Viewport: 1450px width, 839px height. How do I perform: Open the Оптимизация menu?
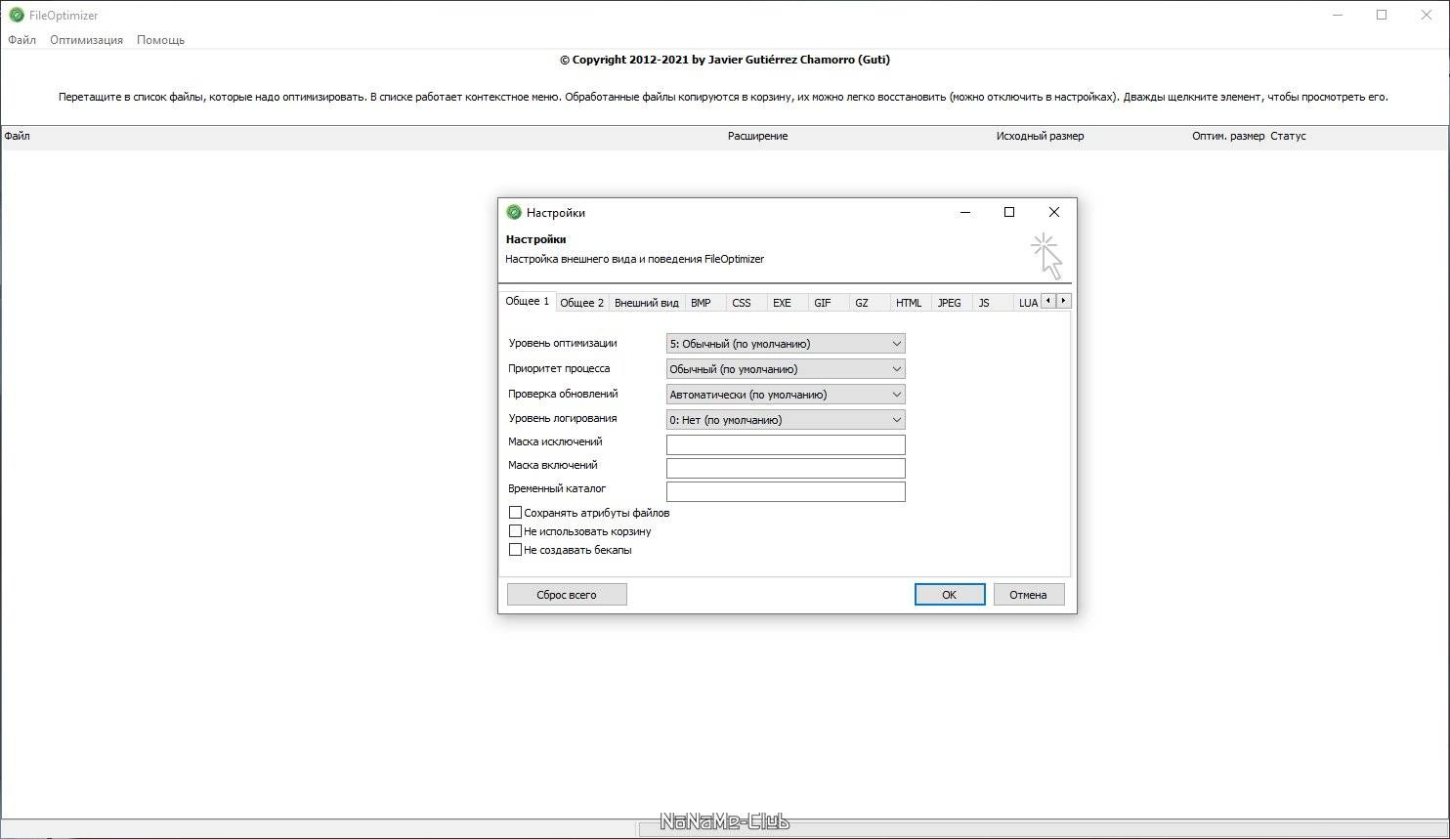coord(86,40)
